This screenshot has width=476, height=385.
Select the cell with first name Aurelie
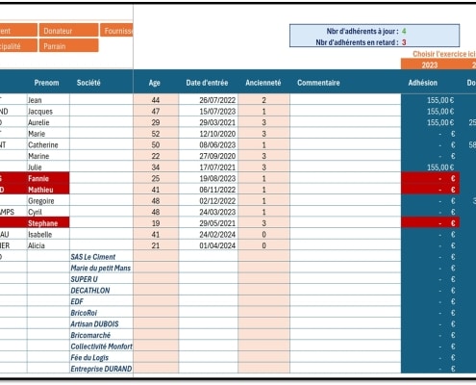(x=48, y=122)
